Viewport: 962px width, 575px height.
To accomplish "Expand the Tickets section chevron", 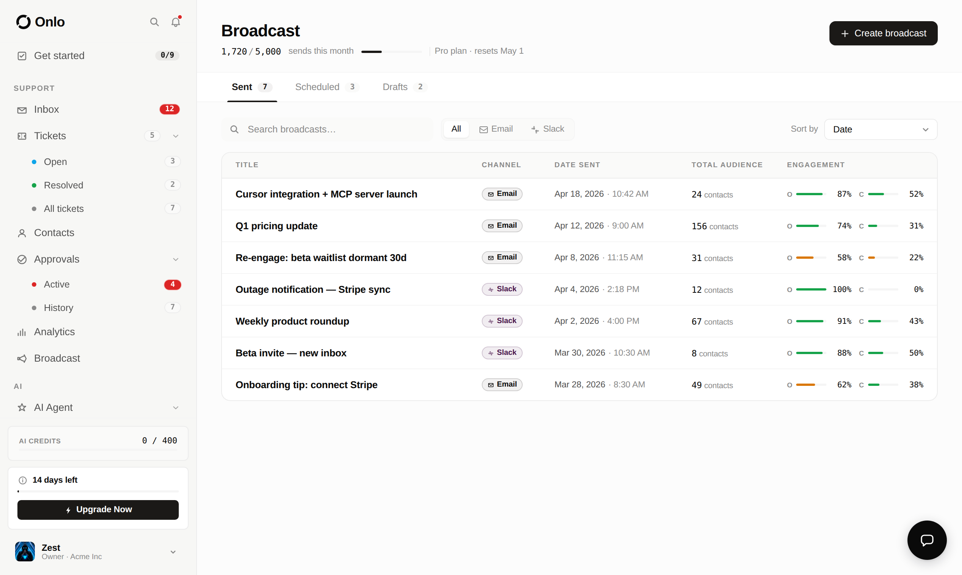I will click(176, 136).
